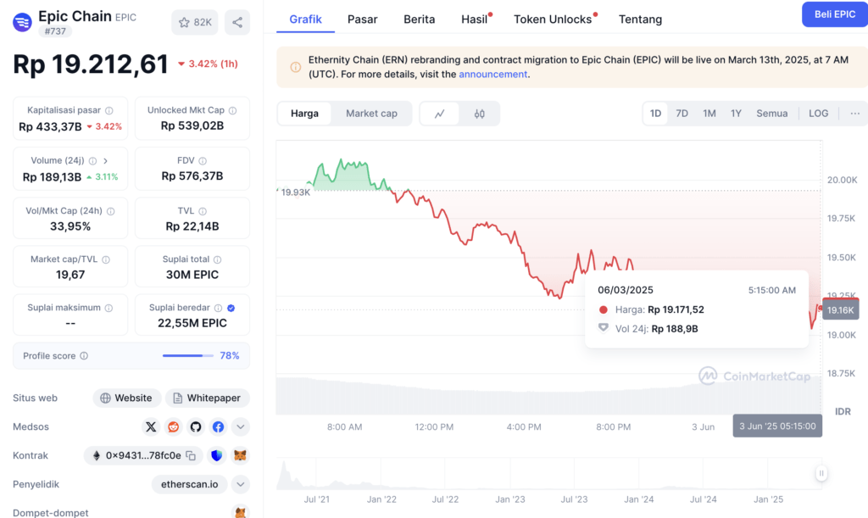Select the Market cap chart toggle
The image size is (868, 518).
pyautogui.click(x=371, y=114)
